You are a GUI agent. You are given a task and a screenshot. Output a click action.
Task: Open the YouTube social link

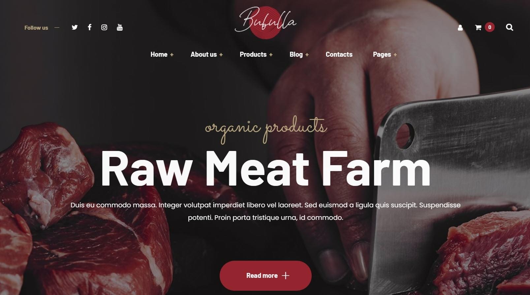coord(120,27)
